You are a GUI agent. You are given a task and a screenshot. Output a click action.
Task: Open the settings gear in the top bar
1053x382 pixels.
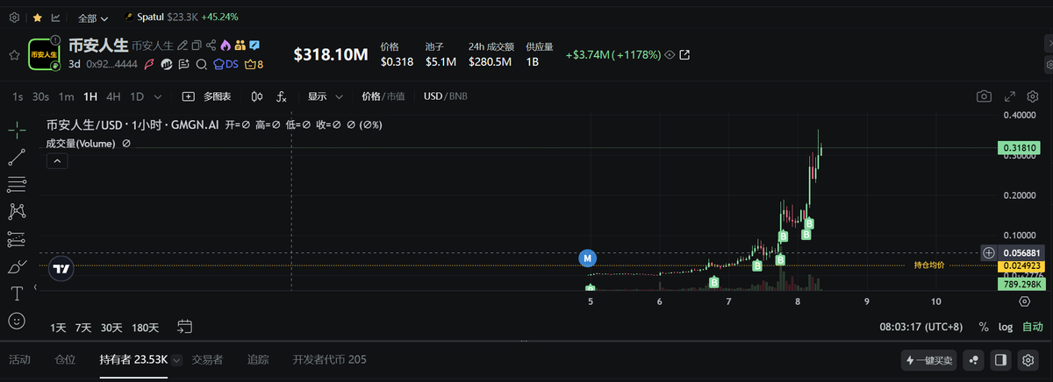tap(15, 17)
